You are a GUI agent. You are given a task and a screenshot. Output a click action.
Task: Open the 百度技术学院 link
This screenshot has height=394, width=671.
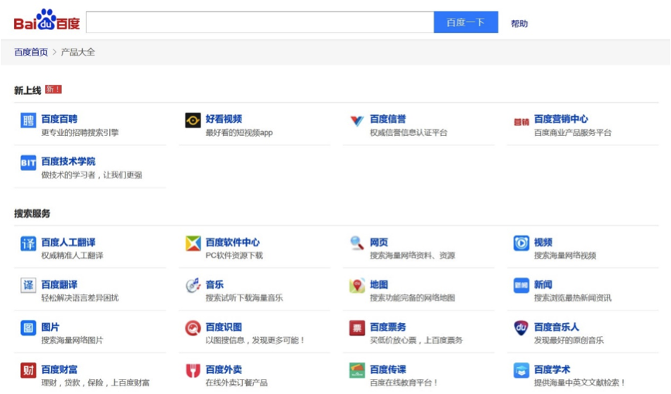68,161
